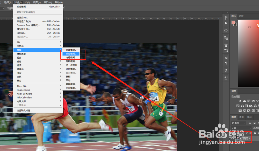Open the 帮助(H) menu
The width and height of the screenshot is (259, 151).
tap(59, 2)
